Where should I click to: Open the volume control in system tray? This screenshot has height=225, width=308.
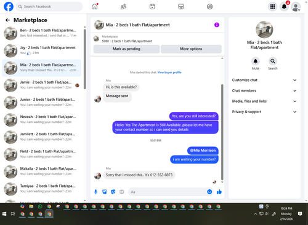pos(267,214)
